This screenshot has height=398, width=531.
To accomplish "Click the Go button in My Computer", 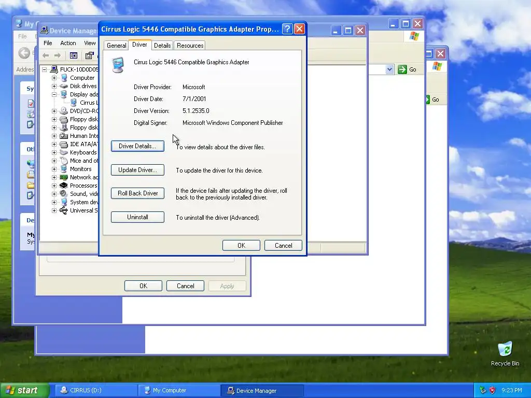I will [x=408, y=70].
